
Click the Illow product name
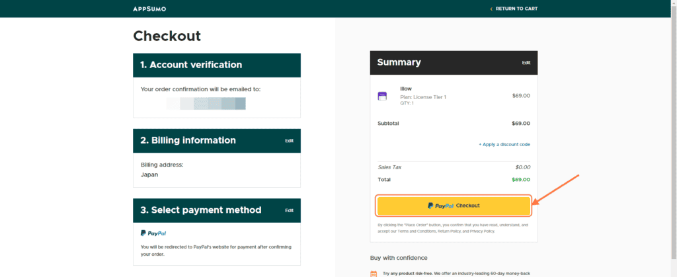pyautogui.click(x=406, y=89)
